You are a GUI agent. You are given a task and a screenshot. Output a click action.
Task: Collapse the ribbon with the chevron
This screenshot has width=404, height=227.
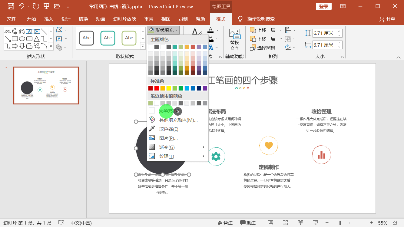click(399, 57)
